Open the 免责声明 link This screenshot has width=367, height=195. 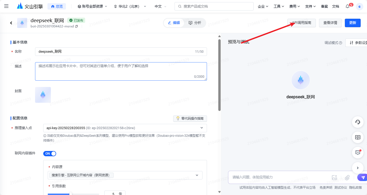click(x=326, y=188)
